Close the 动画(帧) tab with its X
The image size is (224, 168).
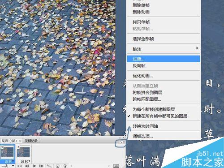click(20, 141)
